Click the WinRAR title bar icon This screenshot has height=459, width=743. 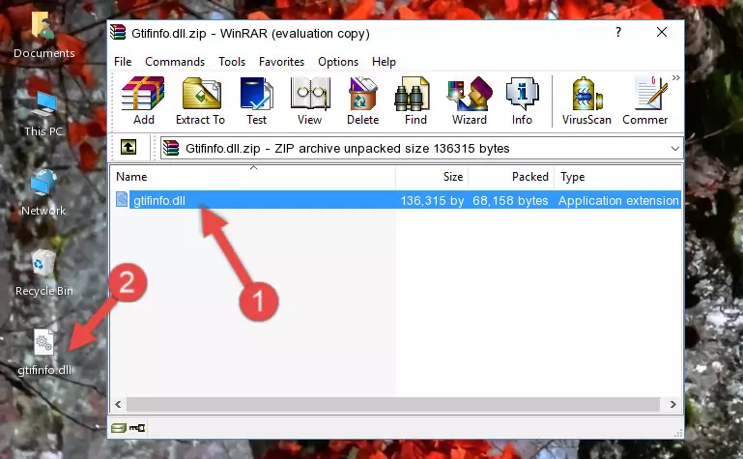pos(118,33)
